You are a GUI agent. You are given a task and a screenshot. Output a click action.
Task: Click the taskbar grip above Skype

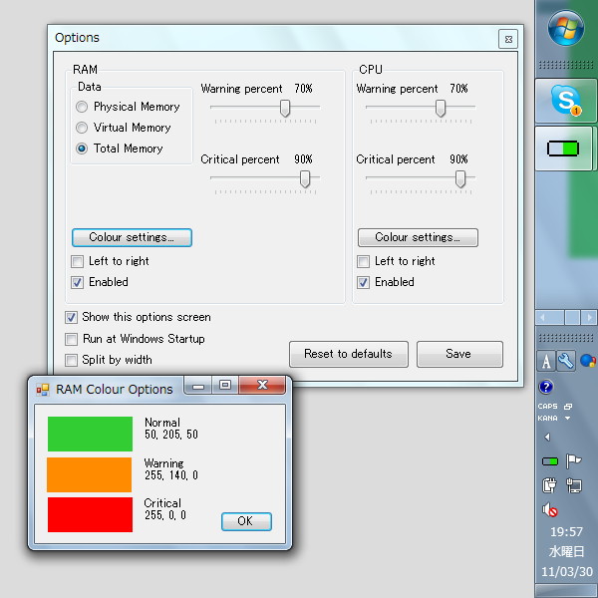pyautogui.click(x=566, y=65)
